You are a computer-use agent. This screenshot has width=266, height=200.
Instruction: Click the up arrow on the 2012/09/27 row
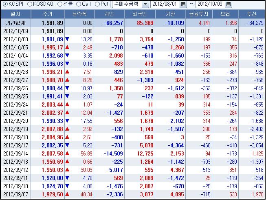(x=67, y=80)
